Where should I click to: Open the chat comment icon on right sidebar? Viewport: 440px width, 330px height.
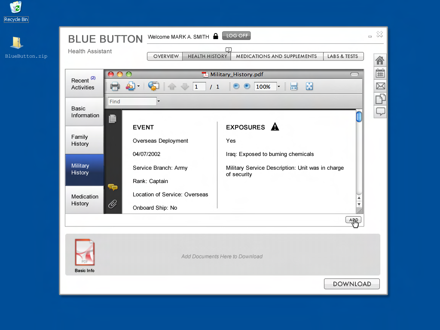point(380,112)
